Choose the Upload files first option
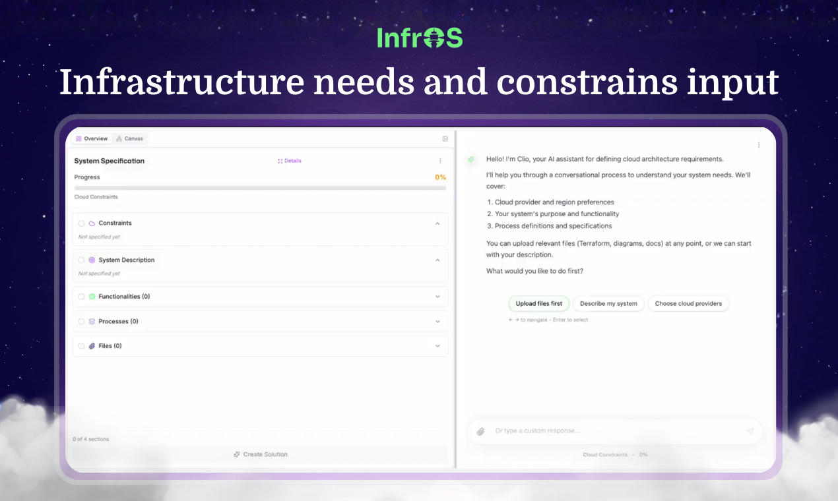The height and width of the screenshot is (501, 838). (538, 303)
